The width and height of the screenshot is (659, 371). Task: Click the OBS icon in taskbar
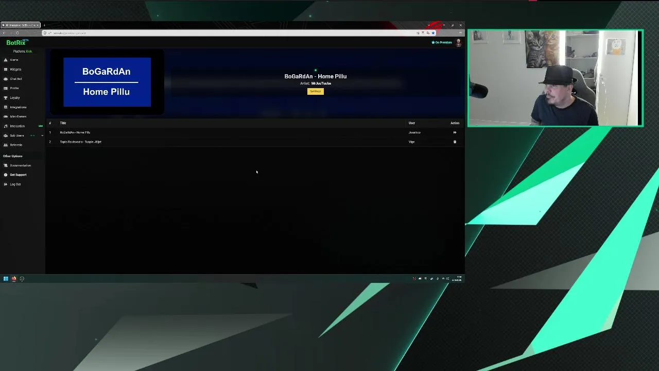(22, 279)
